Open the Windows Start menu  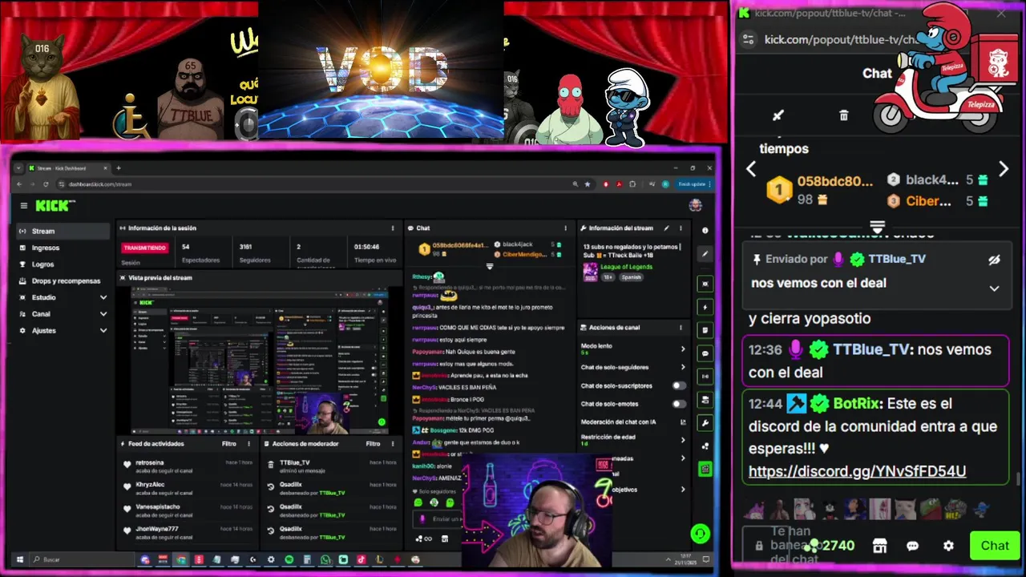pyautogui.click(x=20, y=559)
